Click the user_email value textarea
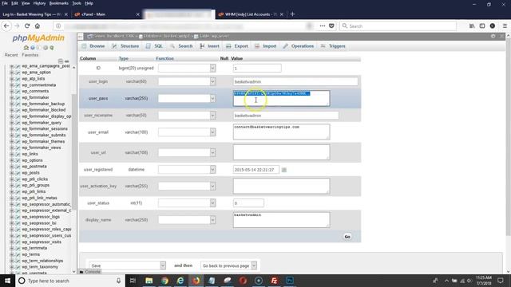511x287 pixels. [281, 132]
